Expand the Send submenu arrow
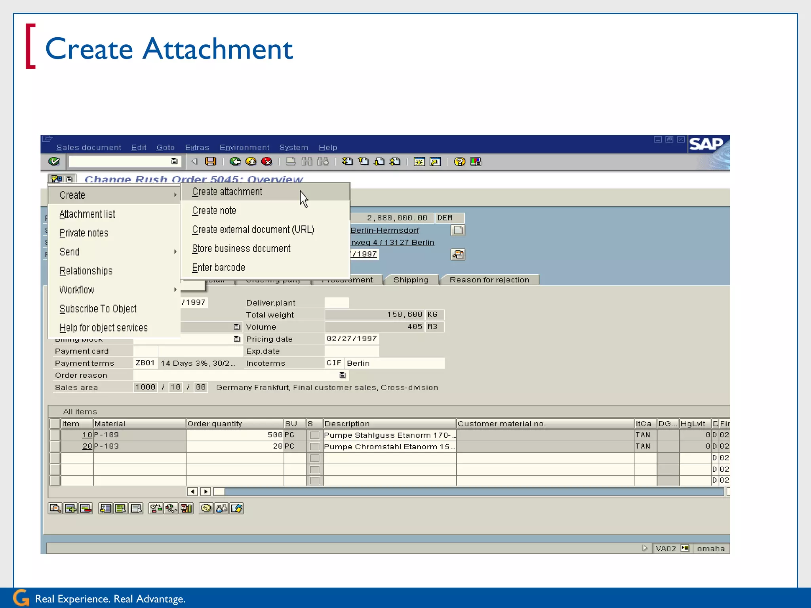 pyautogui.click(x=175, y=252)
